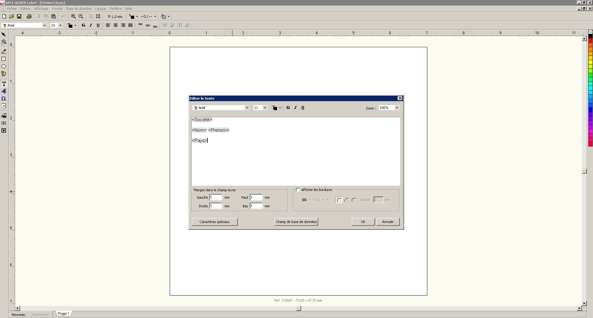Screen dimensions: 593x318
Task: Open the Zoom 100% dropdown
Action: pos(397,108)
